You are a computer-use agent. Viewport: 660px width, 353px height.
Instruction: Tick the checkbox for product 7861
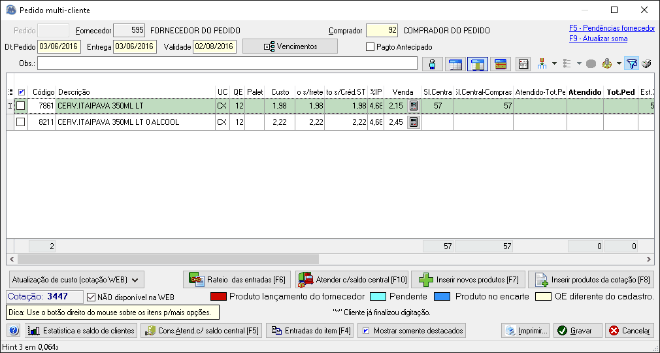20,106
